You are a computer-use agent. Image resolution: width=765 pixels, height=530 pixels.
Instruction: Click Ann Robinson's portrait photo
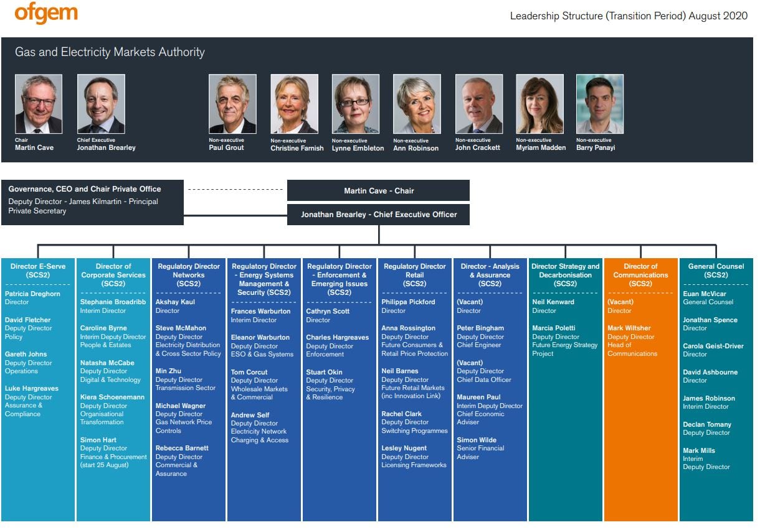click(417, 104)
